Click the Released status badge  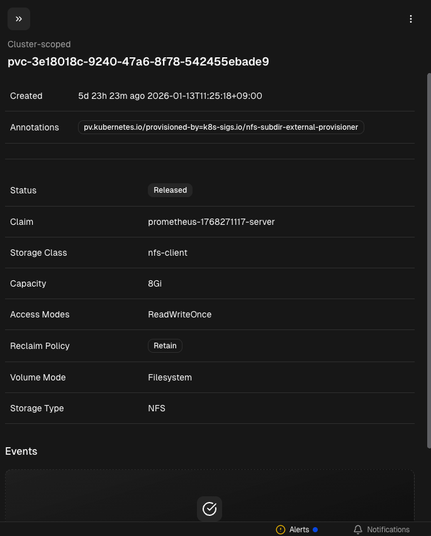point(170,190)
